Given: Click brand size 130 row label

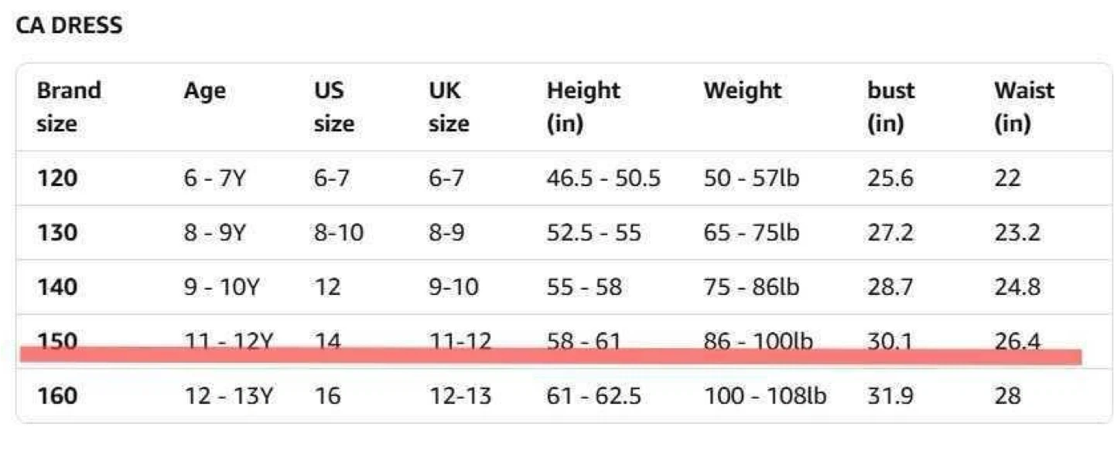Looking at the screenshot, I should [57, 232].
